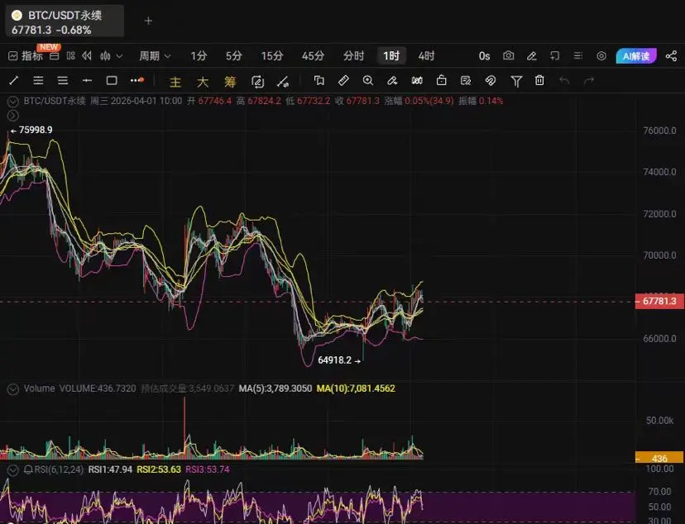This screenshot has width=685, height=524.
Task: Select the trend line drawing tool
Action: (13, 81)
